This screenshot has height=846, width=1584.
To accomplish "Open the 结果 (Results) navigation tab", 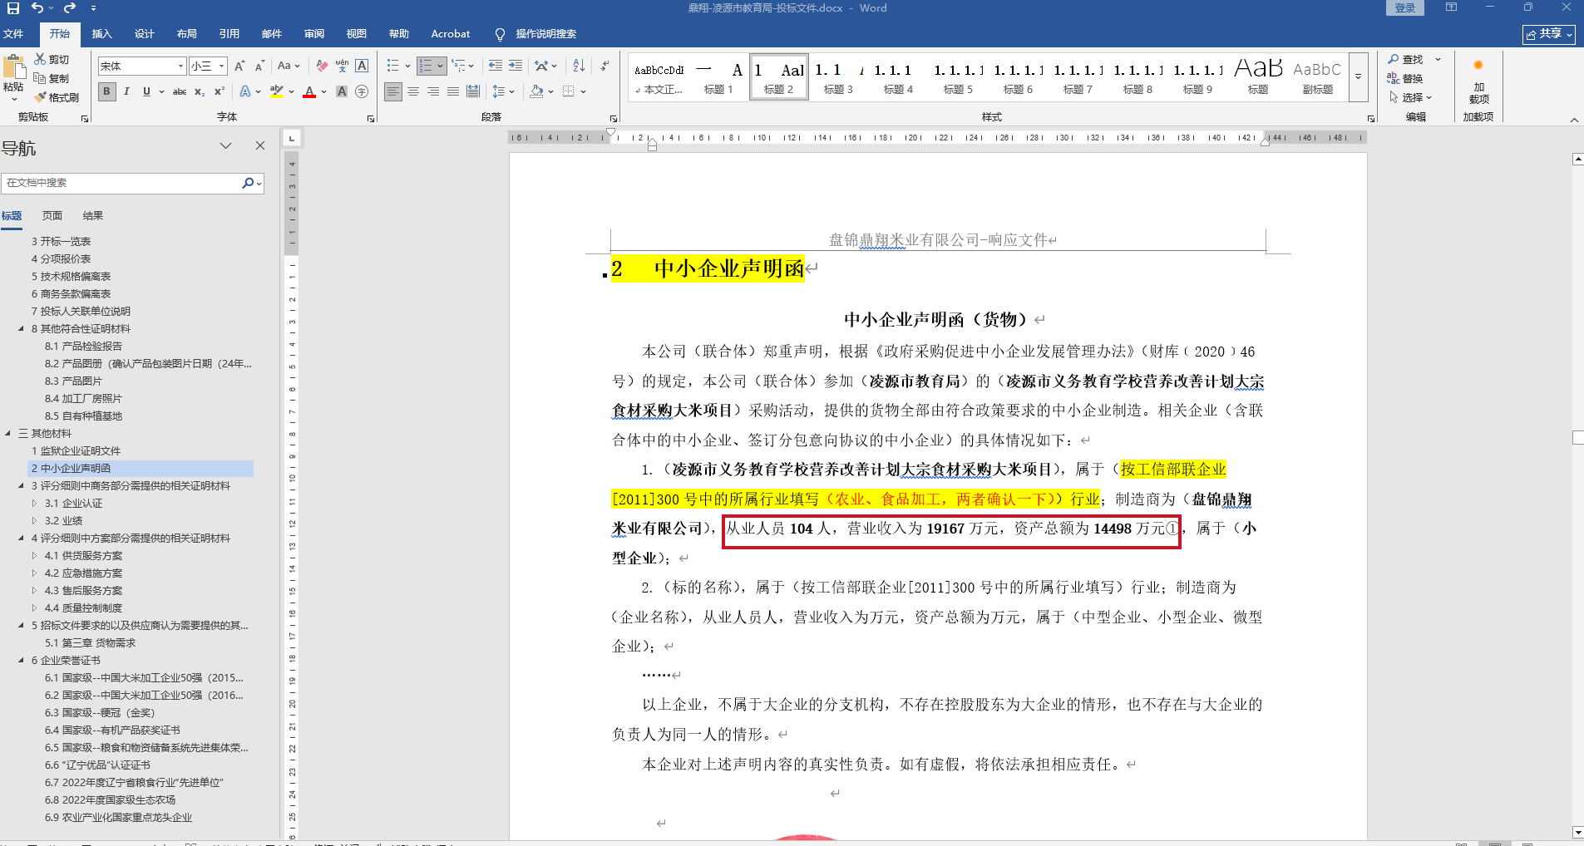I will point(93,216).
